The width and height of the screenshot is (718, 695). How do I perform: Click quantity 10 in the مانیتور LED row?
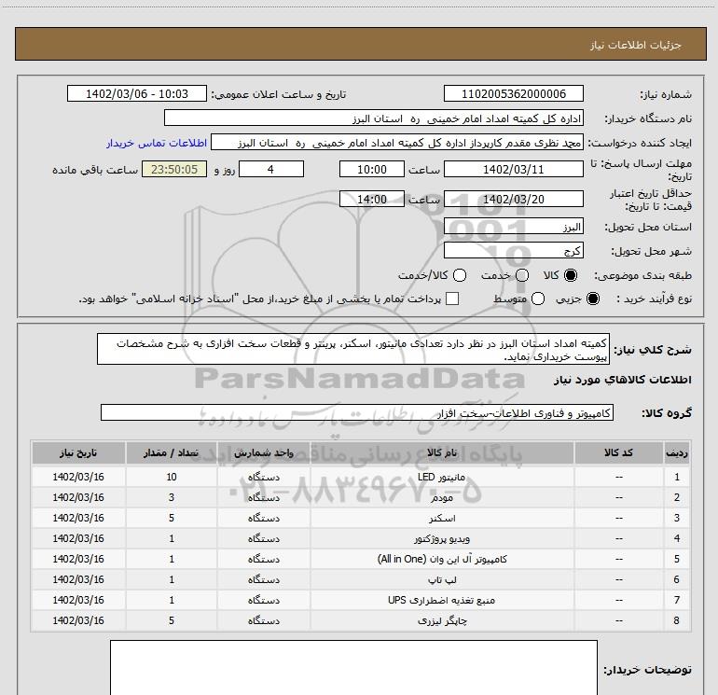pos(172,477)
